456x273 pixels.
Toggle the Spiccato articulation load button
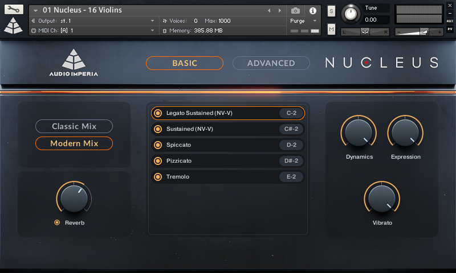tap(158, 145)
